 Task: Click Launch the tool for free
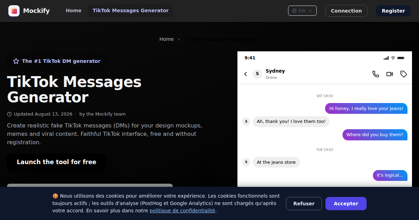point(57,162)
